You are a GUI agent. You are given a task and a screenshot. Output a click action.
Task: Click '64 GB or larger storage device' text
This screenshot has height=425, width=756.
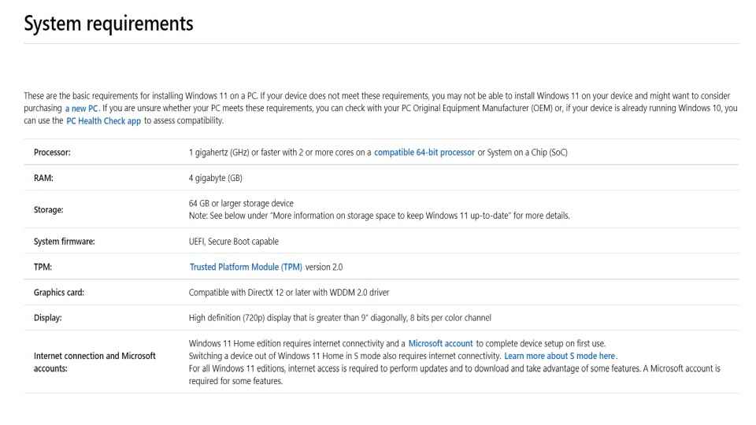(241, 203)
